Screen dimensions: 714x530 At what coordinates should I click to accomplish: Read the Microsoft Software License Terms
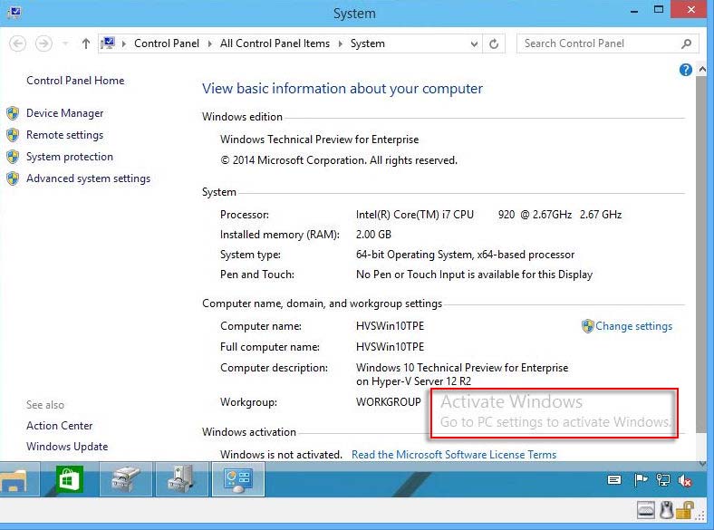click(x=454, y=455)
